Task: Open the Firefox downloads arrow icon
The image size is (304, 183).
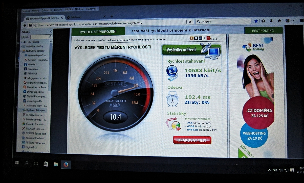Action: tap(271, 21)
